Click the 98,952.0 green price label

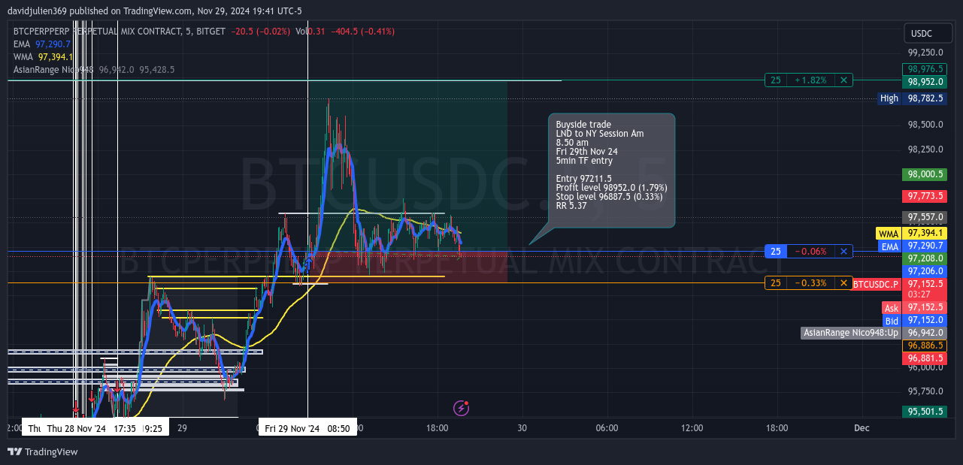click(924, 82)
